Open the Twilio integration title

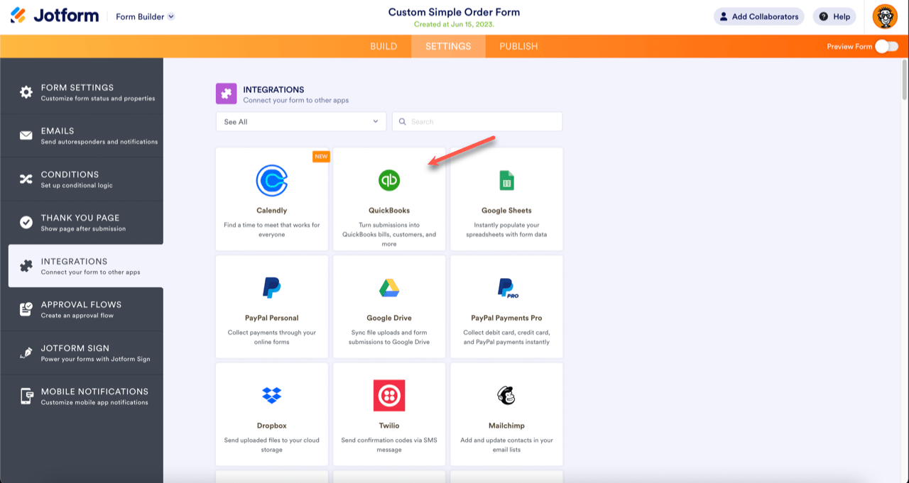[389, 426]
